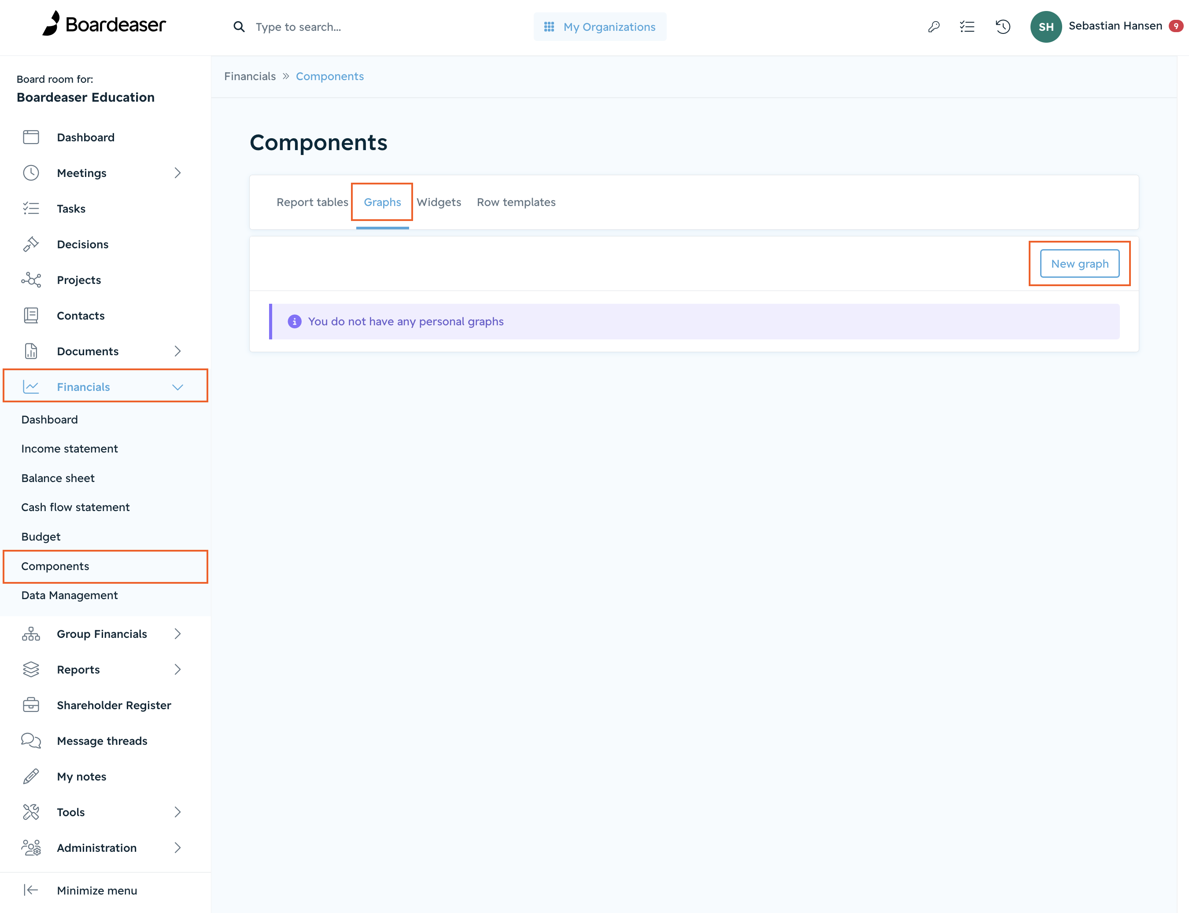Screen dimensions: 1189x913
Task: Open the task checklist icon in header
Action: [967, 26]
